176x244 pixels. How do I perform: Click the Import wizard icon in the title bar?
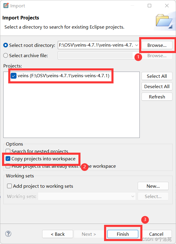pos(6,6)
